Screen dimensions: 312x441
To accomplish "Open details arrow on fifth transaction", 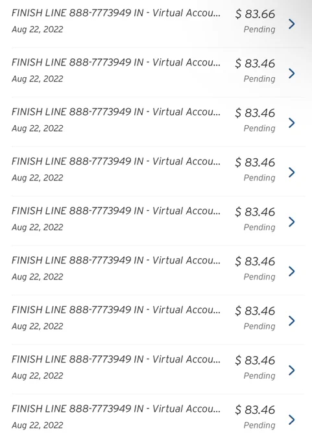I will 292,222.
